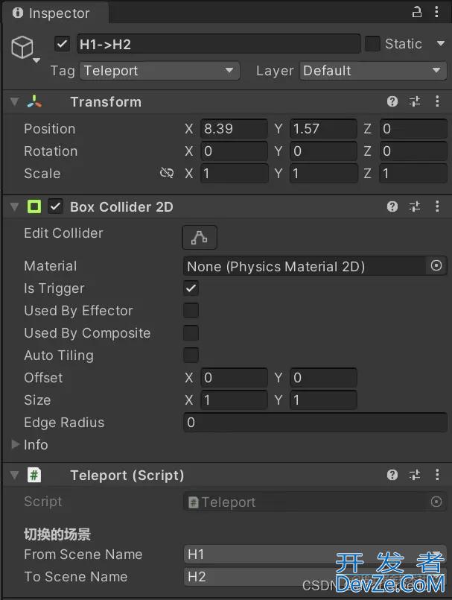Click the green Box Collider 2D icon
Viewport: 452px width, 600px height.
click(x=34, y=206)
